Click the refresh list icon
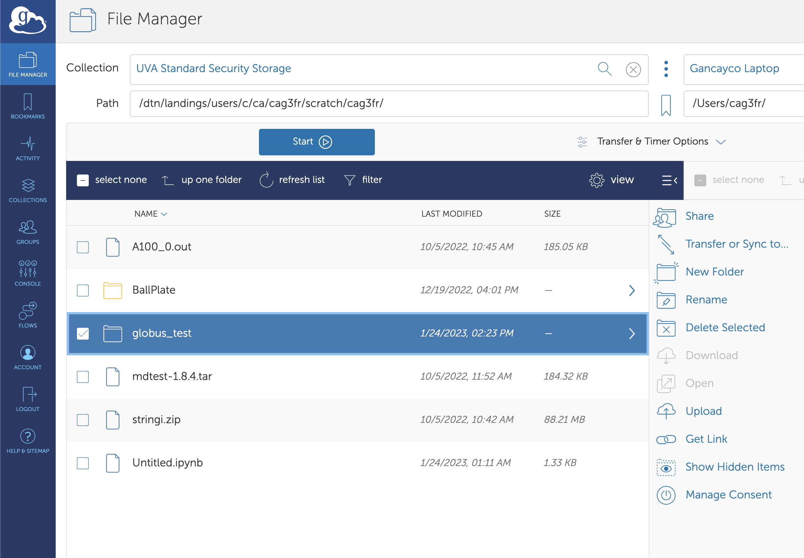This screenshot has width=804, height=558. pyautogui.click(x=266, y=180)
